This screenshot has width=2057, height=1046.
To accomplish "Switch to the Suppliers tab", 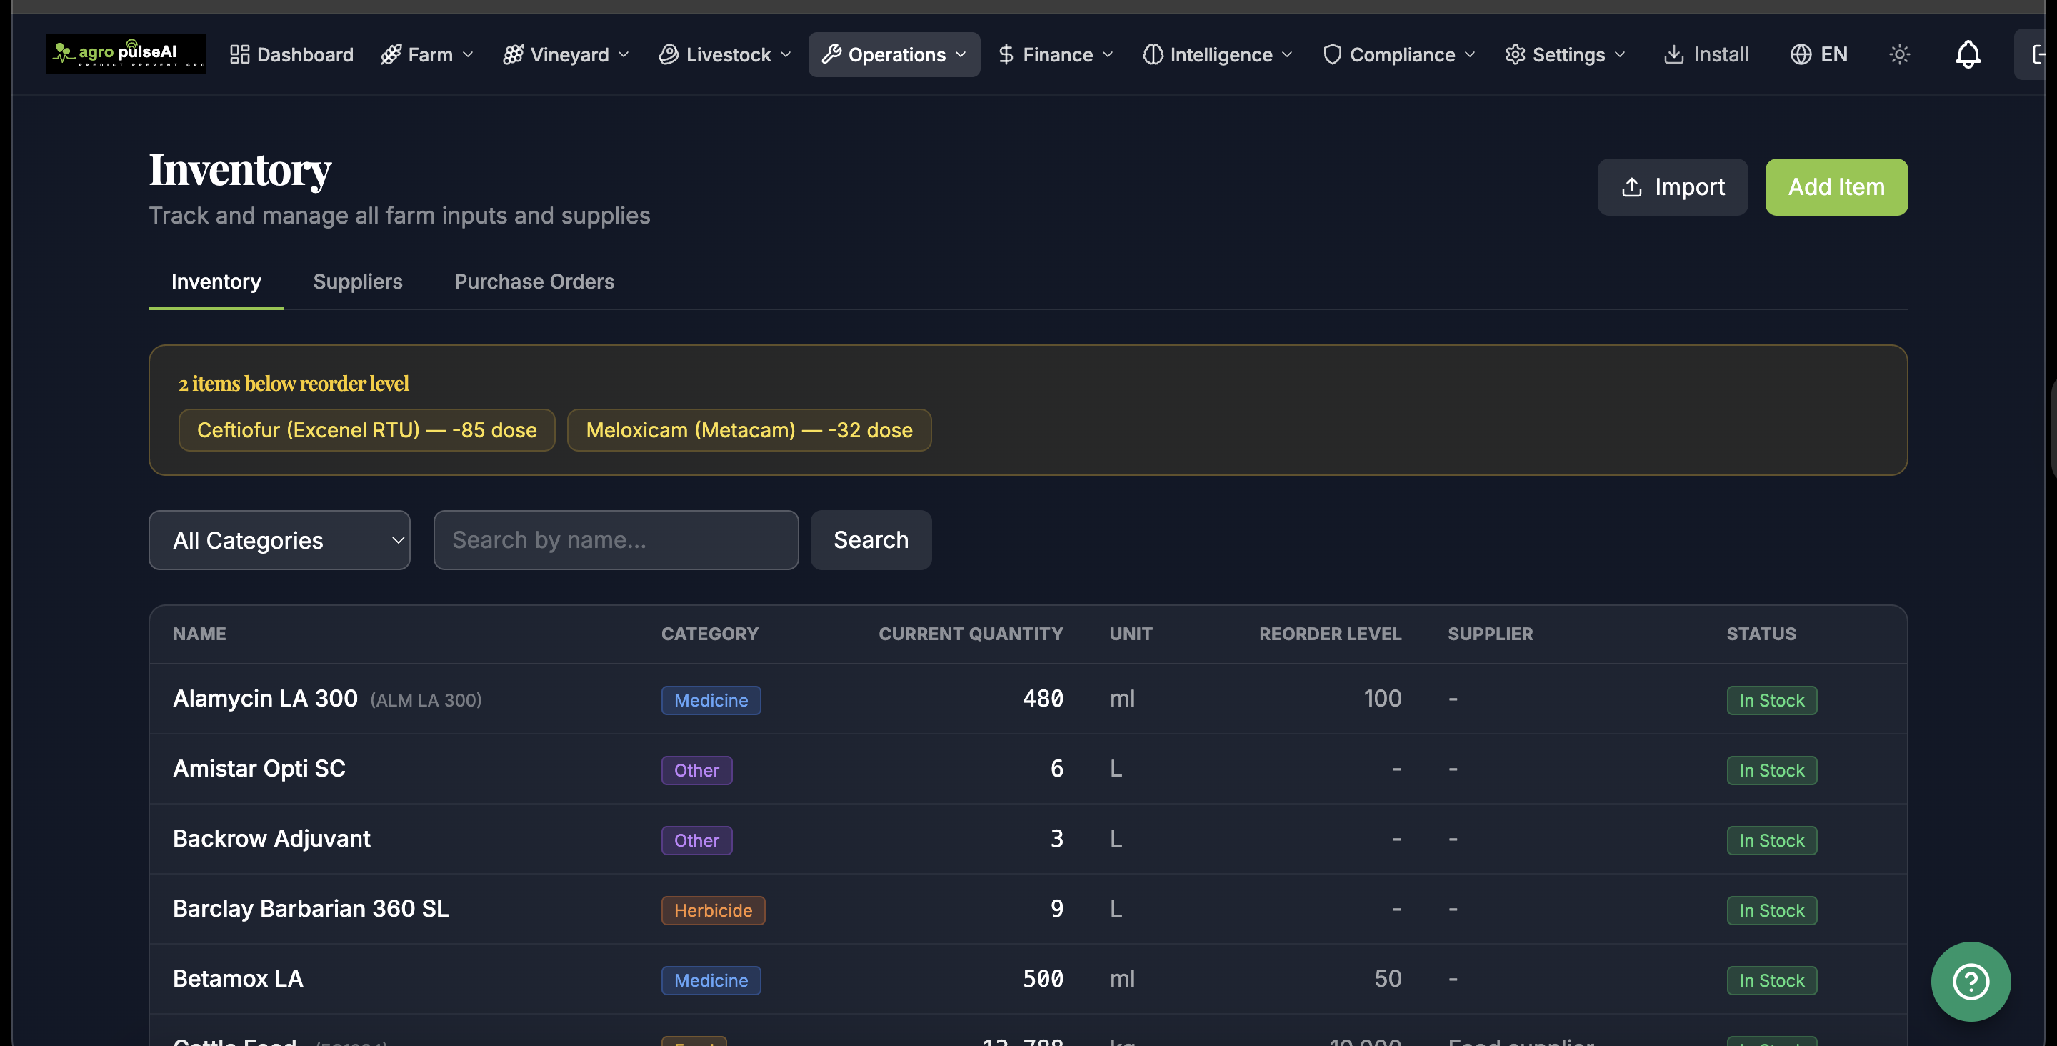I will coord(358,282).
